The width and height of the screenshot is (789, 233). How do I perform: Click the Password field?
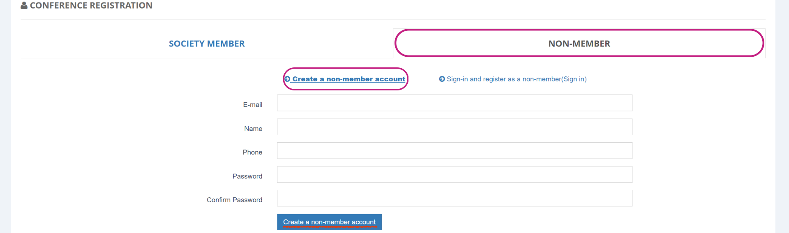click(454, 174)
